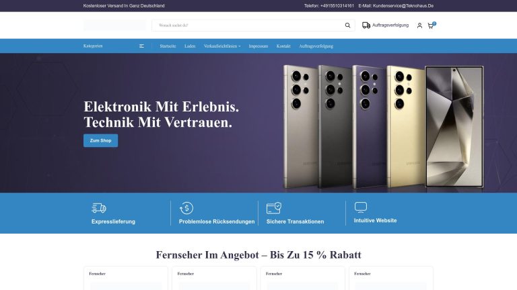The height and width of the screenshot is (290, 517).
Task: Toggle the Kategorien hamburger menu icon
Action: [x=141, y=46]
